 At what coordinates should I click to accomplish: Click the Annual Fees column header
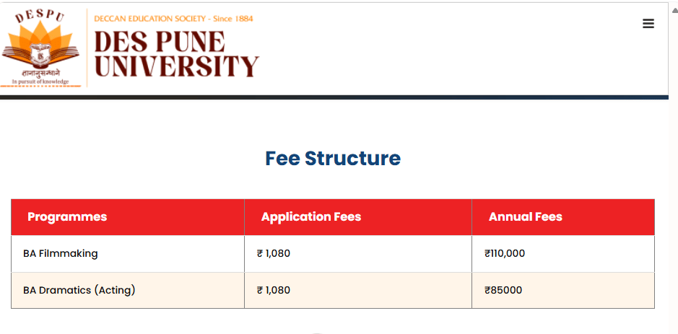click(x=526, y=217)
